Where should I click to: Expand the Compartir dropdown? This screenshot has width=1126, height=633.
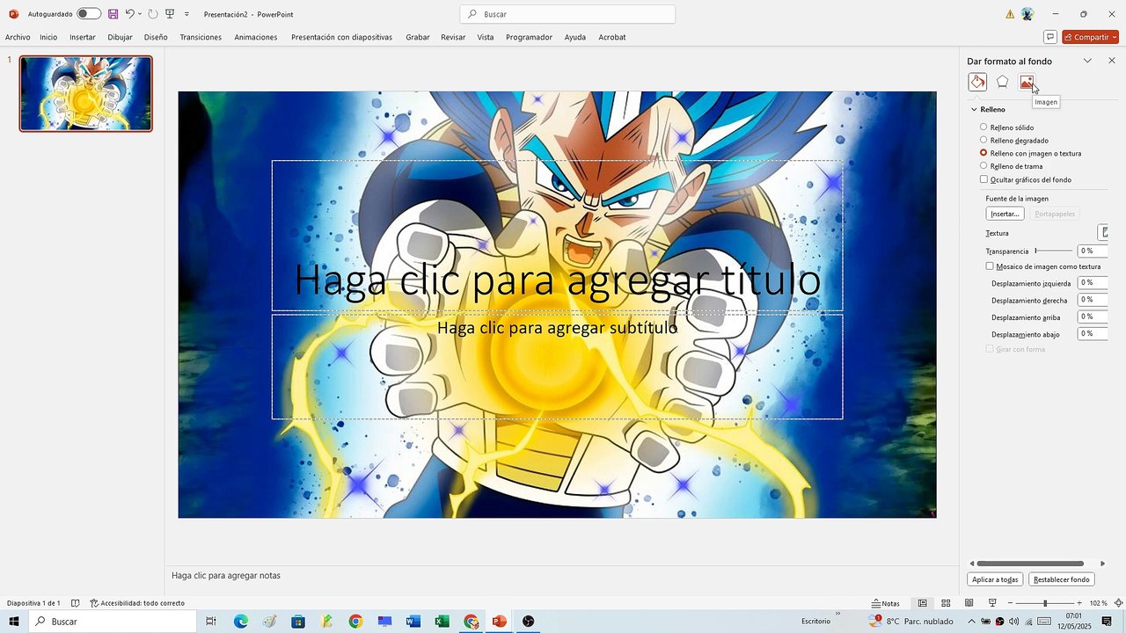[1115, 37]
